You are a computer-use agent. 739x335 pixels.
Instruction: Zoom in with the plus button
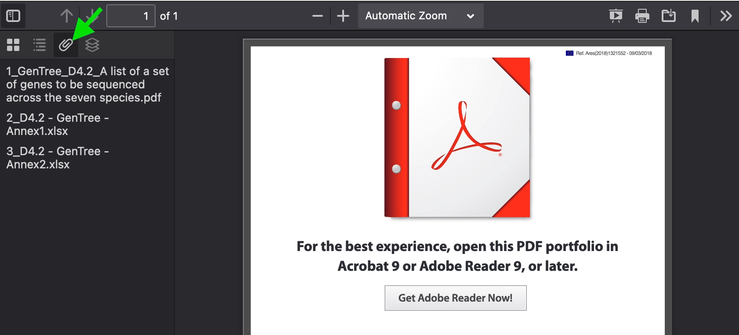(343, 16)
